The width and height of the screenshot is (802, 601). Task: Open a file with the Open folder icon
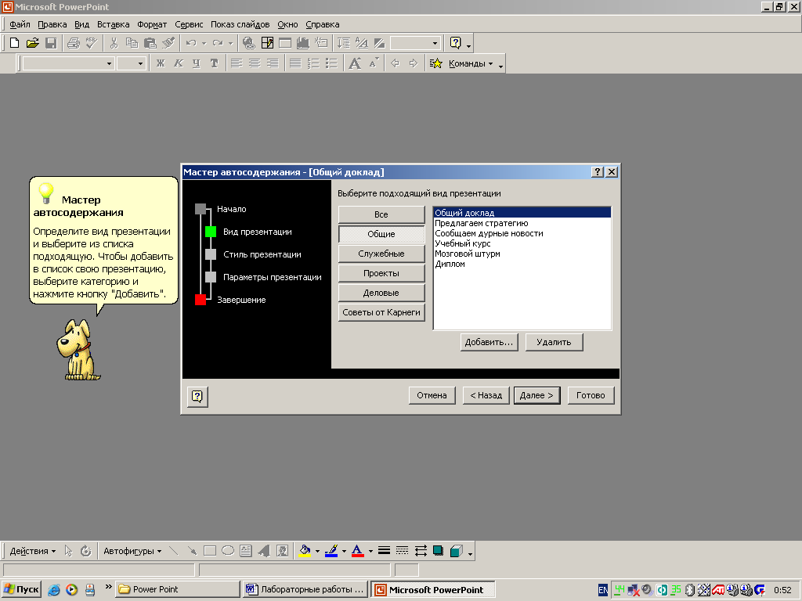[x=32, y=43]
